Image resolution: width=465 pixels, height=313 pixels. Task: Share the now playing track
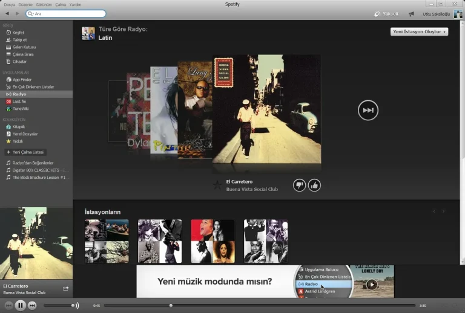pos(65,288)
